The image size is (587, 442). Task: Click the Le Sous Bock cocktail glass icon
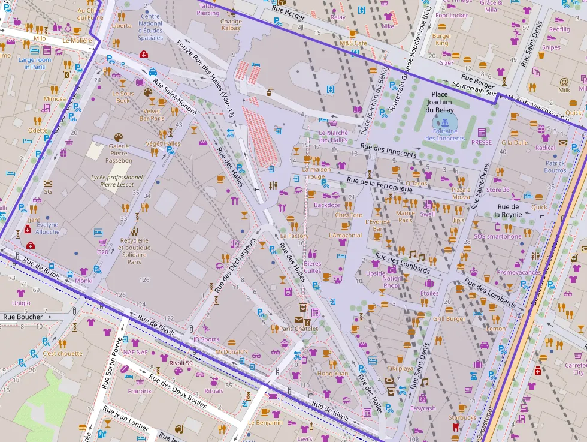(x=123, y=83)
